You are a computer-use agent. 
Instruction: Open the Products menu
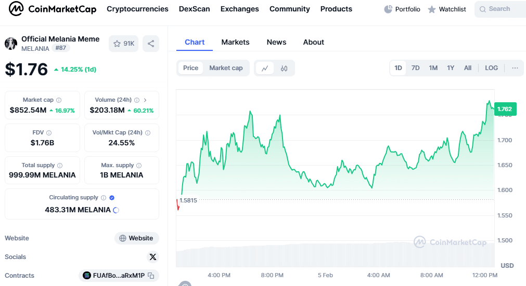(x=336, y=9)
